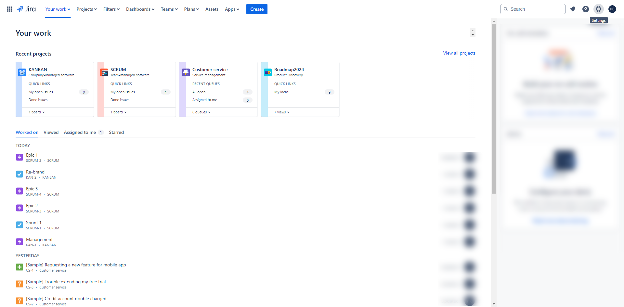Click the Roadmap2024 project icon
This screenshot has height=307, width=624.
268,72
